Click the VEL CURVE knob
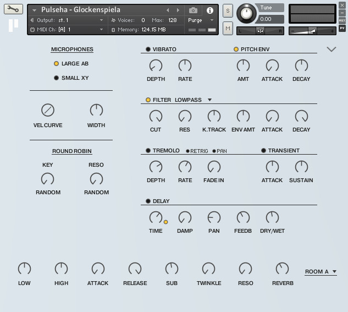Viewport: 348px width, 312px height. coord(48,110)
